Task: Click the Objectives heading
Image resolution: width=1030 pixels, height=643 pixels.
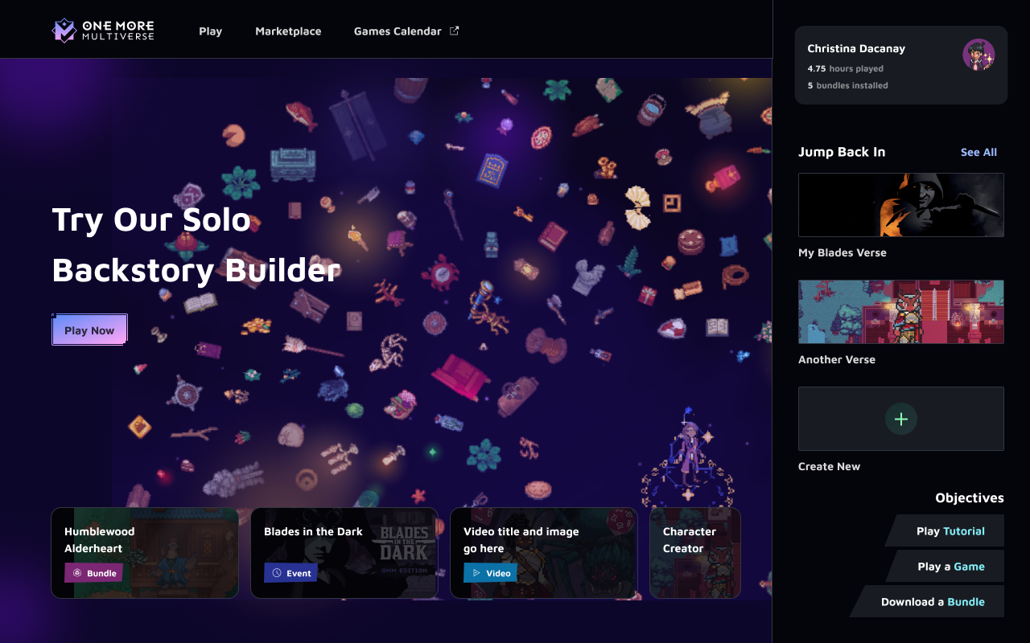Action: pyautogui.click(x=970, y=498)
